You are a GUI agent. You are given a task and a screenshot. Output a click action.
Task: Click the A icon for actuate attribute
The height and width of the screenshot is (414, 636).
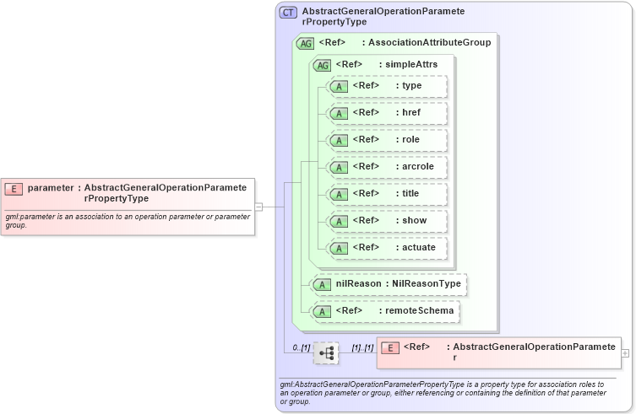(339, 249)
